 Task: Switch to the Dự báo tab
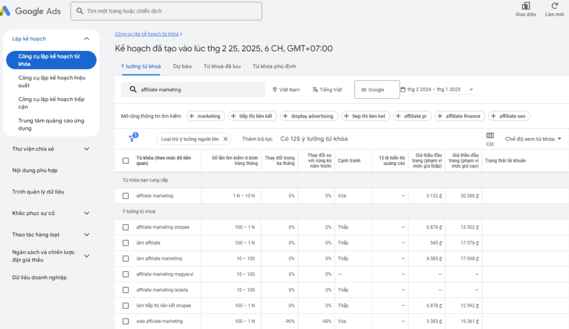pos(182,67)
